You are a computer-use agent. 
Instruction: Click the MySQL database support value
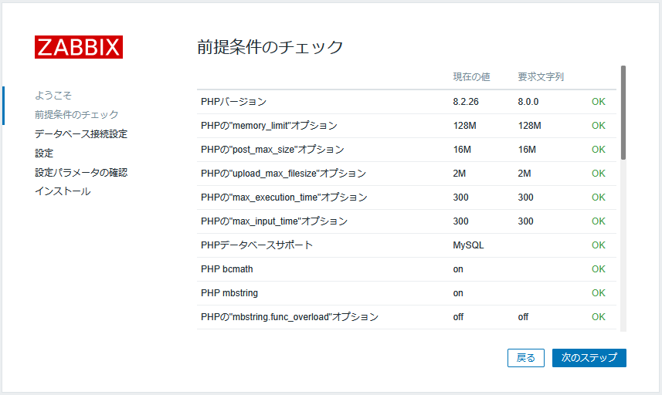pos(468,245)
